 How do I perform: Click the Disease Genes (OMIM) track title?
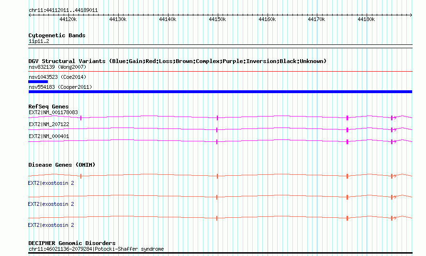(62, 165)
